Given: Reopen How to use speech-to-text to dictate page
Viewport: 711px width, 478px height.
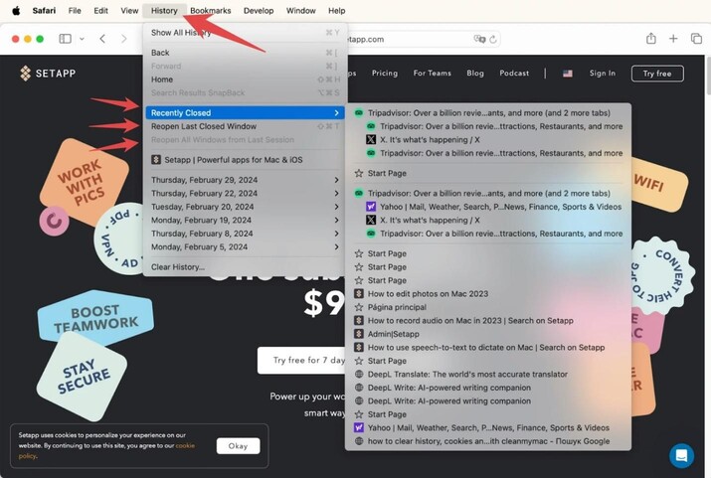Looking at the screenshot, I should 488,348.
